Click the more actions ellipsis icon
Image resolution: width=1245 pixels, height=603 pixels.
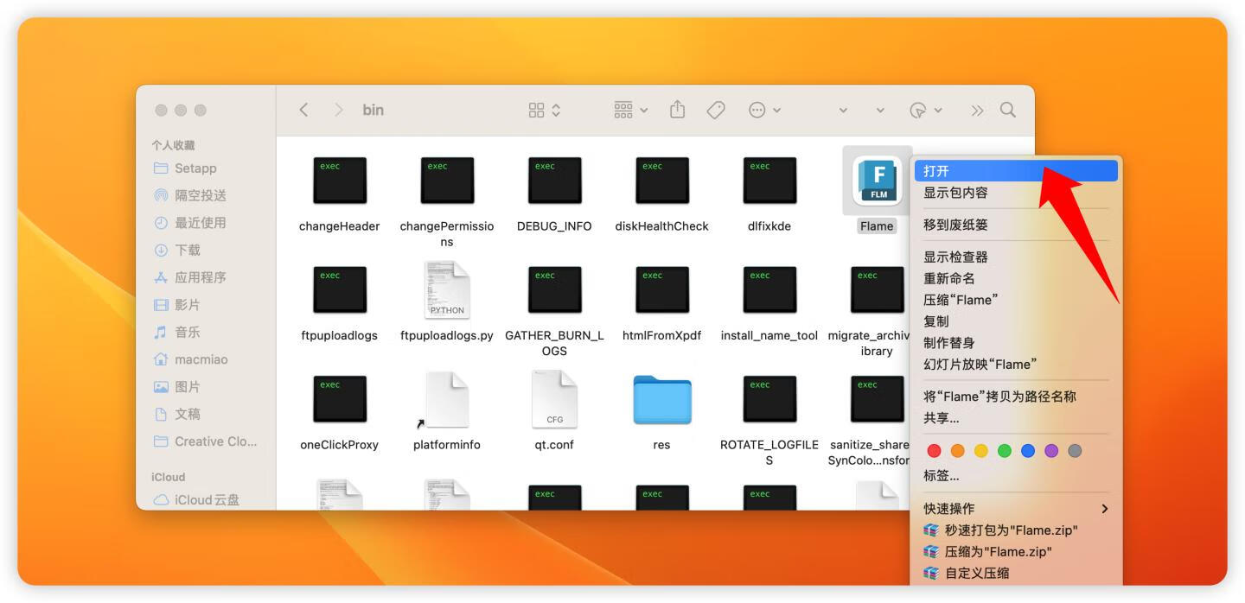(758, 110)
